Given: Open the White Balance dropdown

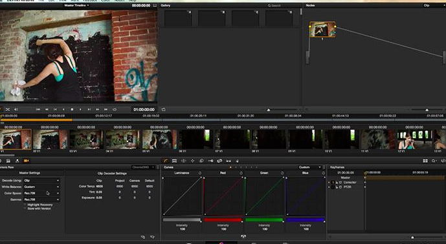Looking at the screenshot, I should (41, 187).
